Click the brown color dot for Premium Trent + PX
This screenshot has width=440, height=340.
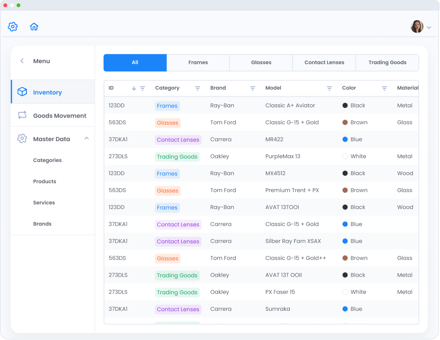pos(345,190)
